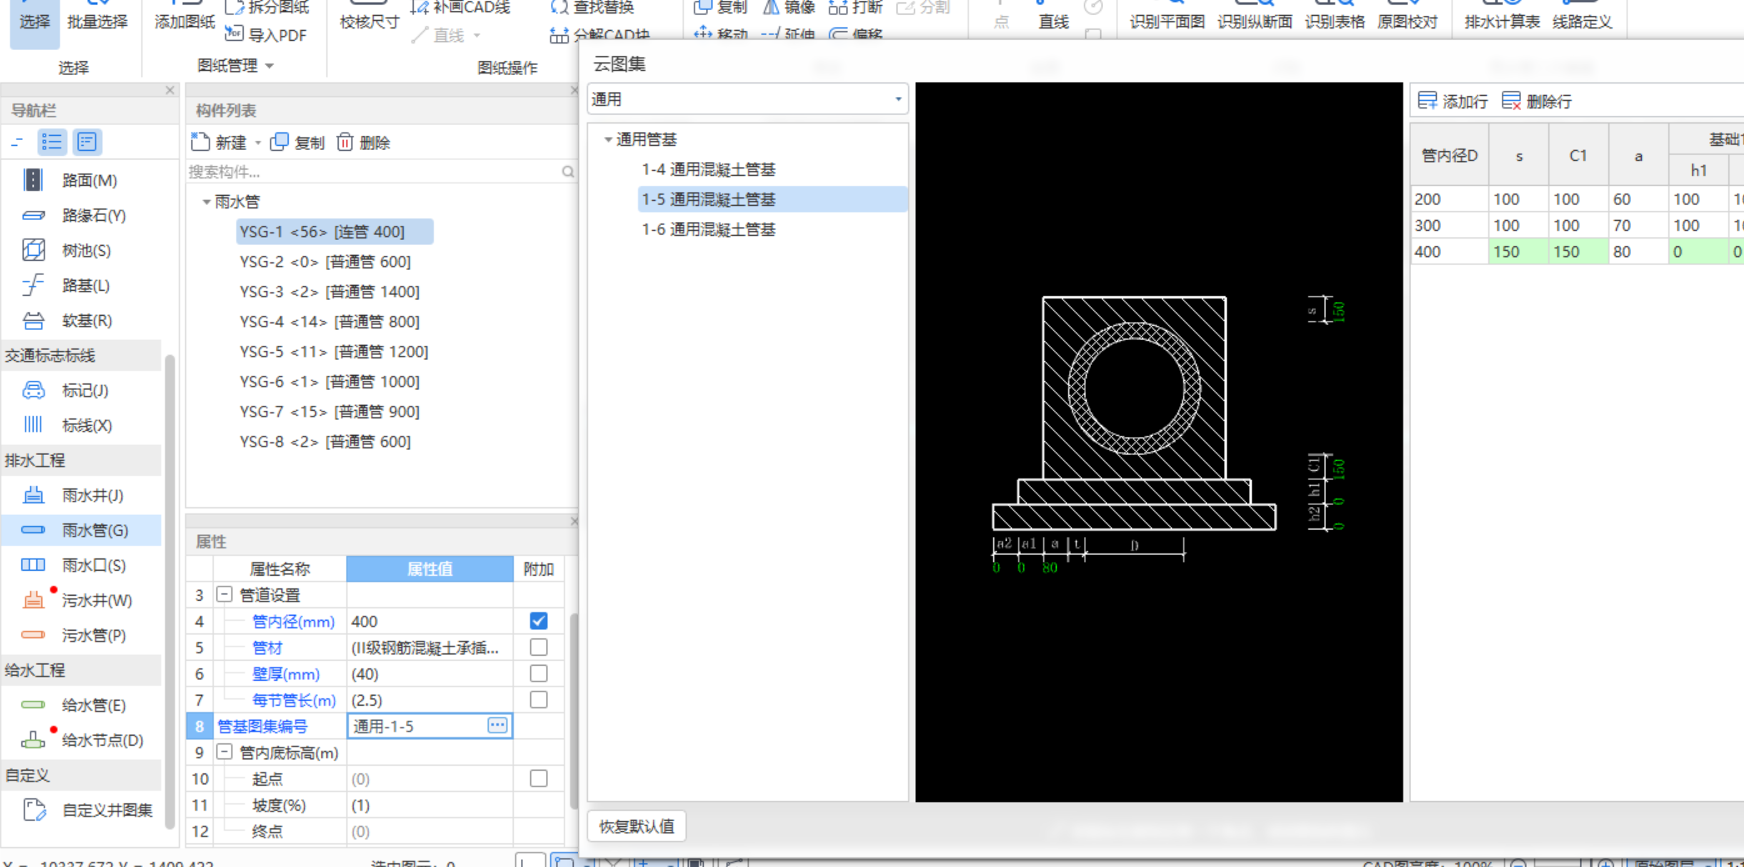This screenshot has width=1744, height=867.
Task: Open 自定义井图集 custom well atlas
Action: (x=87, y=810)
